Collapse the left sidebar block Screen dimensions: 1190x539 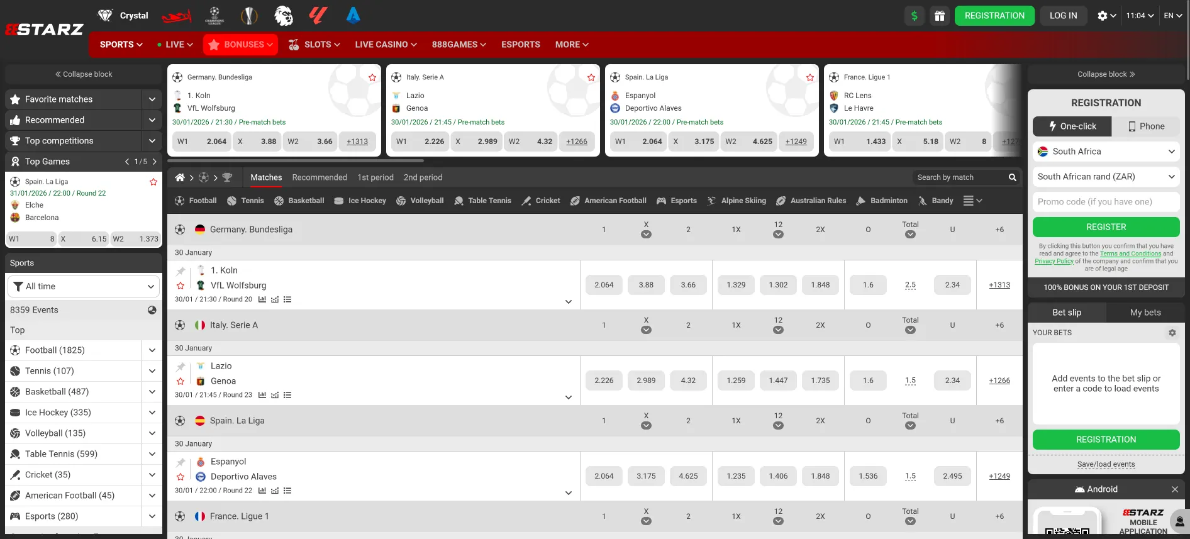coord(84,74)
